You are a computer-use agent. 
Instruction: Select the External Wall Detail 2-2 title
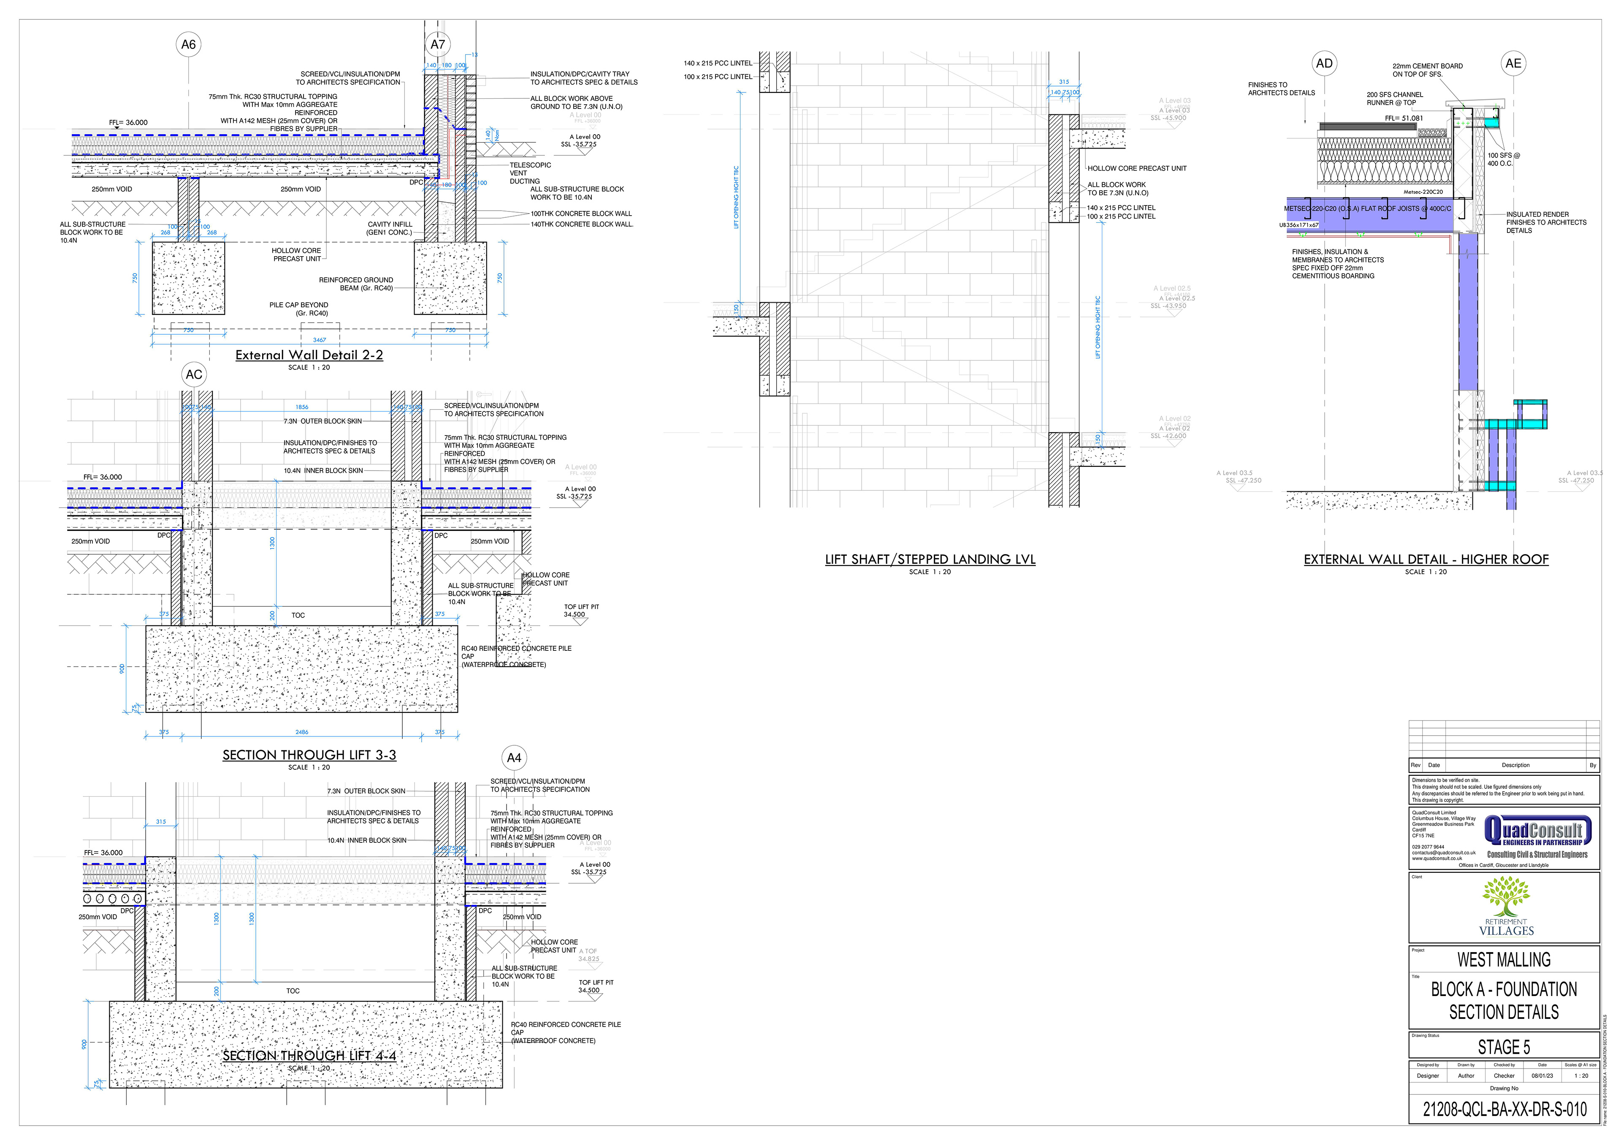coord(309,355)
